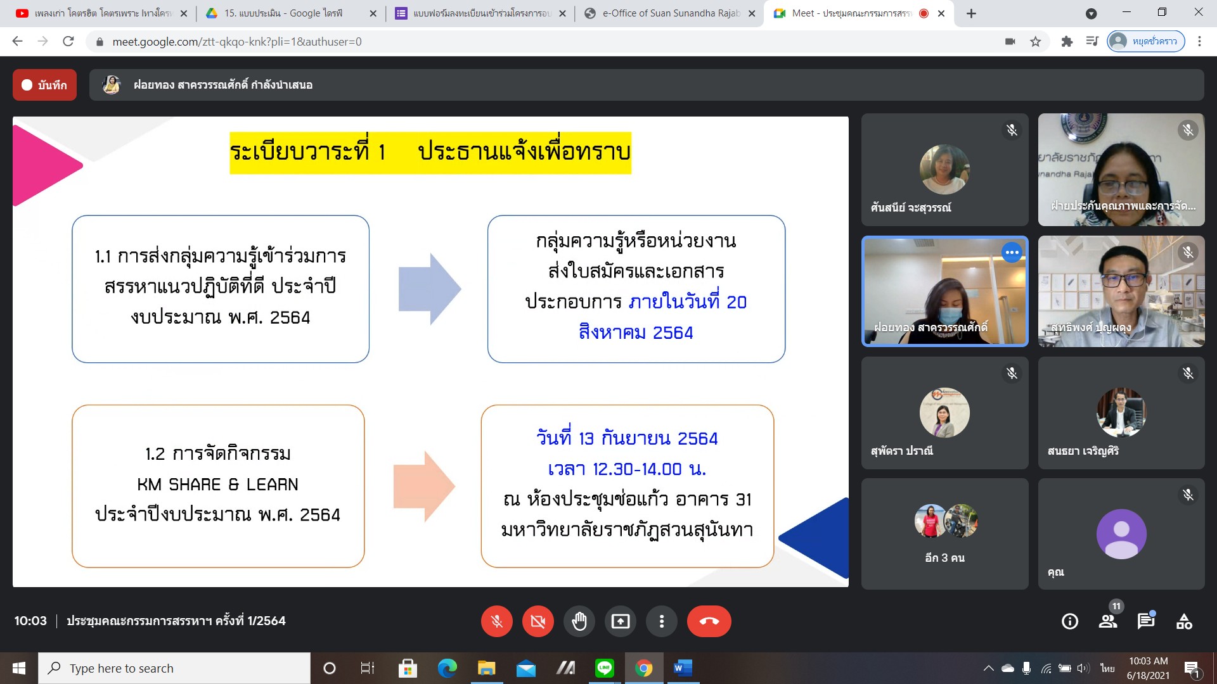Raise hand in the meeting

[x=579, y=621]
